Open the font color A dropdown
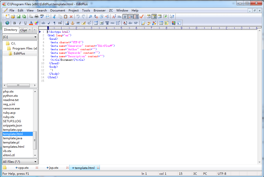 pyautogui.click(x=31, y=23)
